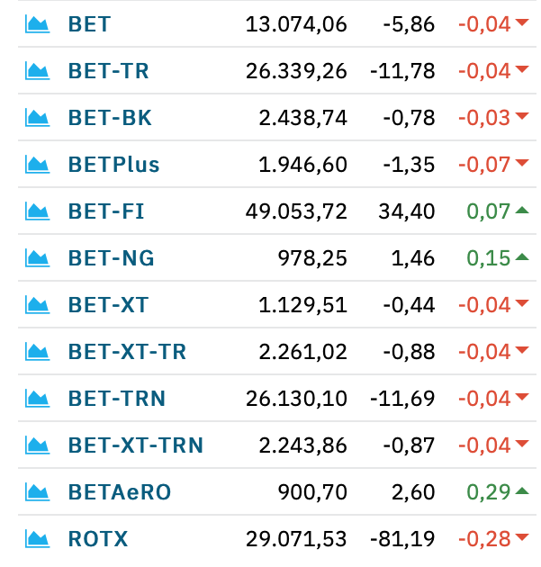Open the BET index link
The height and width of the screenshot is (567, 541).
[x=89, y=24]
